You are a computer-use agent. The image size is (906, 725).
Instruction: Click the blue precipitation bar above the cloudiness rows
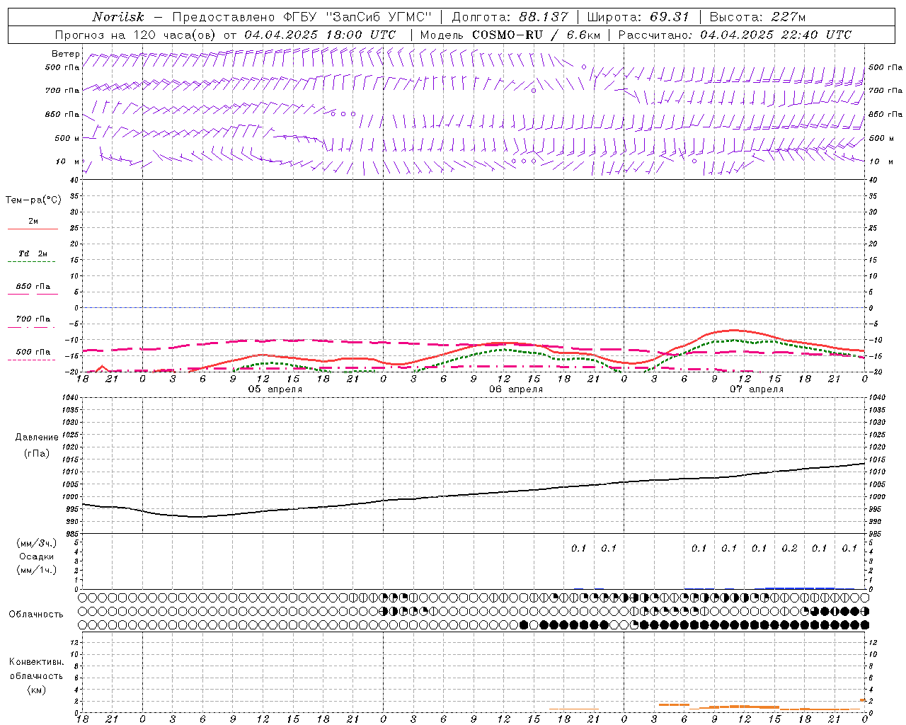click(800, 588)
